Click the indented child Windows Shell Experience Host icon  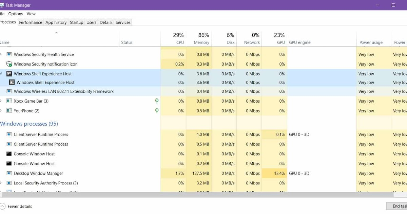point(12,82)
